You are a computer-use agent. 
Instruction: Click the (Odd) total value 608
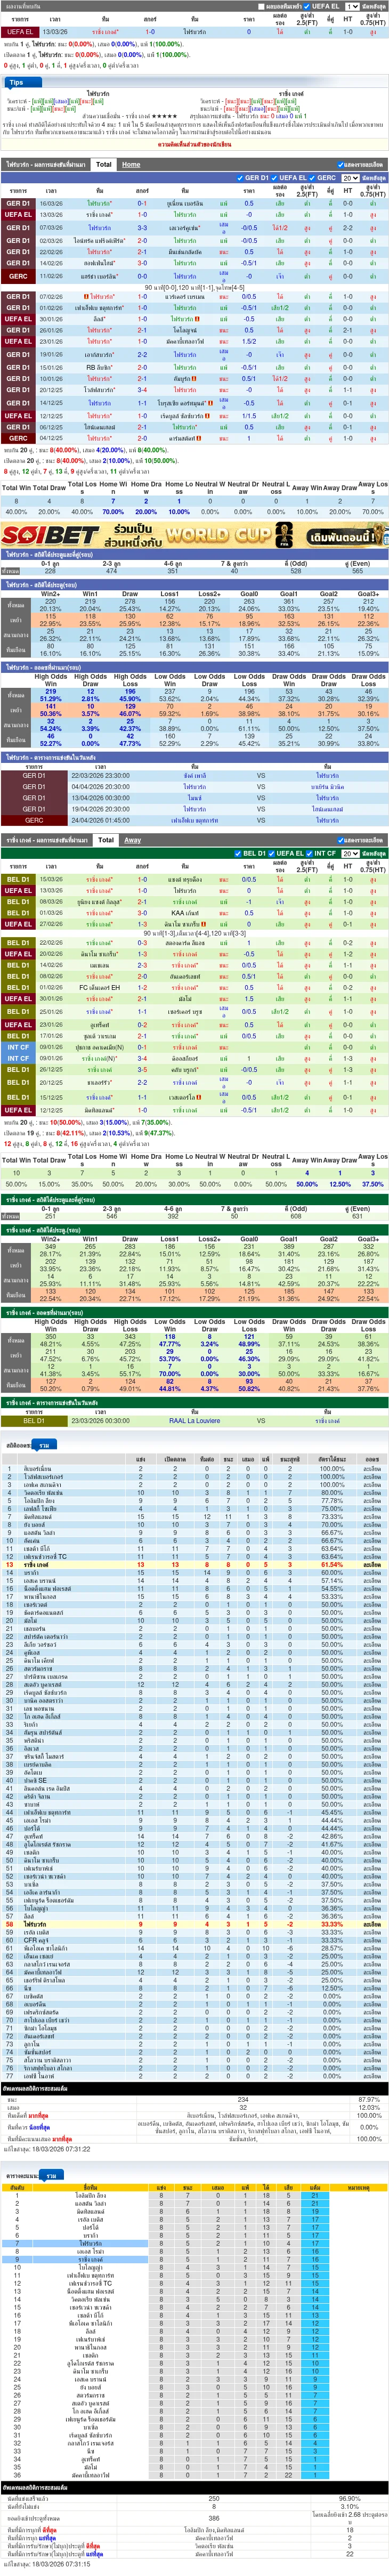[296, 1216]
